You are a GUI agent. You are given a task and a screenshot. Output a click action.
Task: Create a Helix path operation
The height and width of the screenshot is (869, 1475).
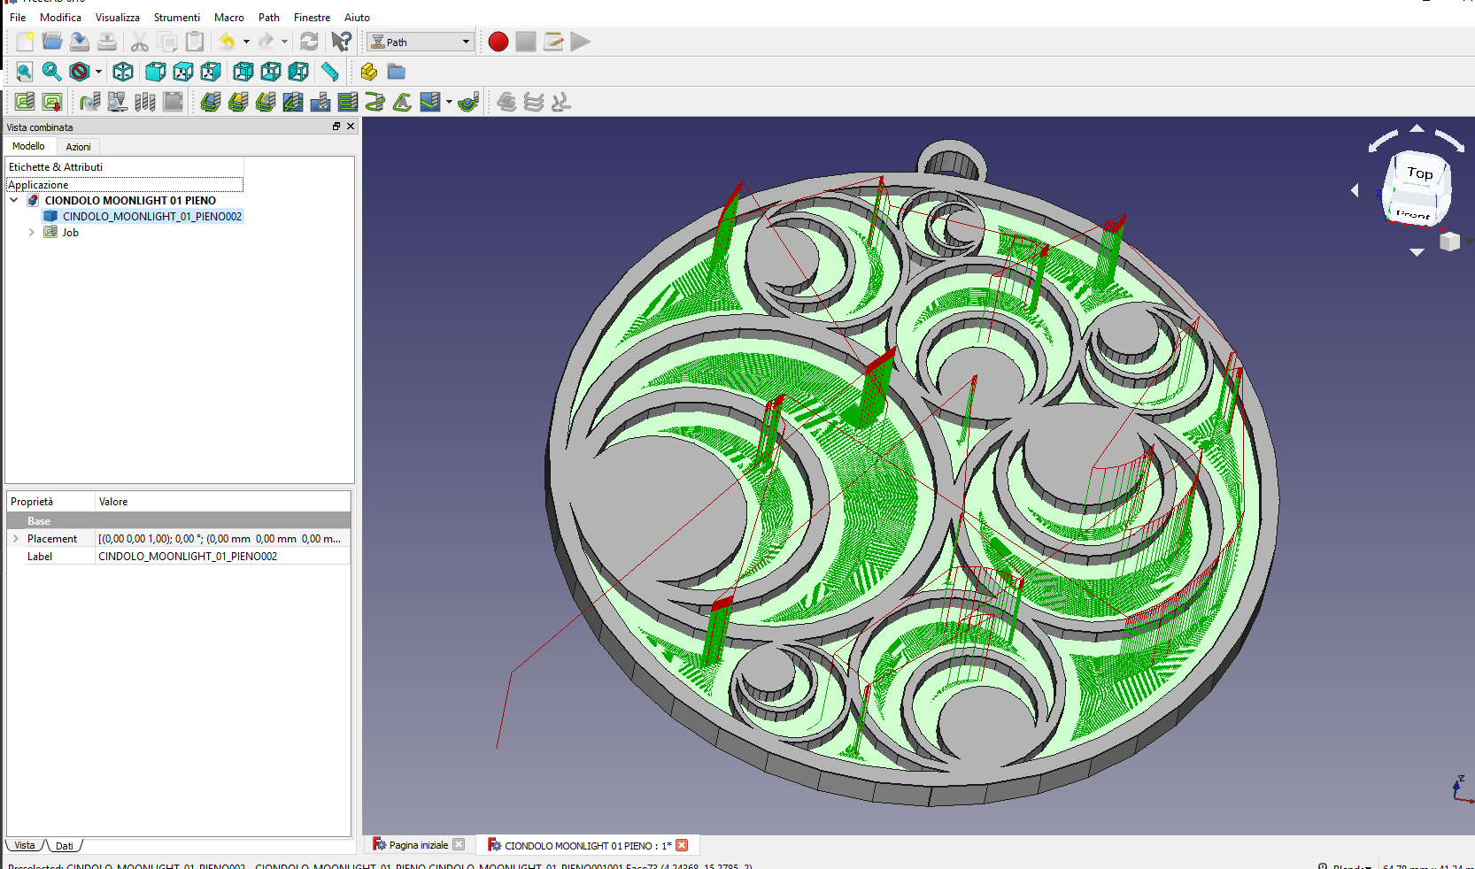click(375, 102)
